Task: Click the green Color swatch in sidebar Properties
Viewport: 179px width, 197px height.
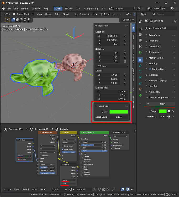Action: click(119, 112)
